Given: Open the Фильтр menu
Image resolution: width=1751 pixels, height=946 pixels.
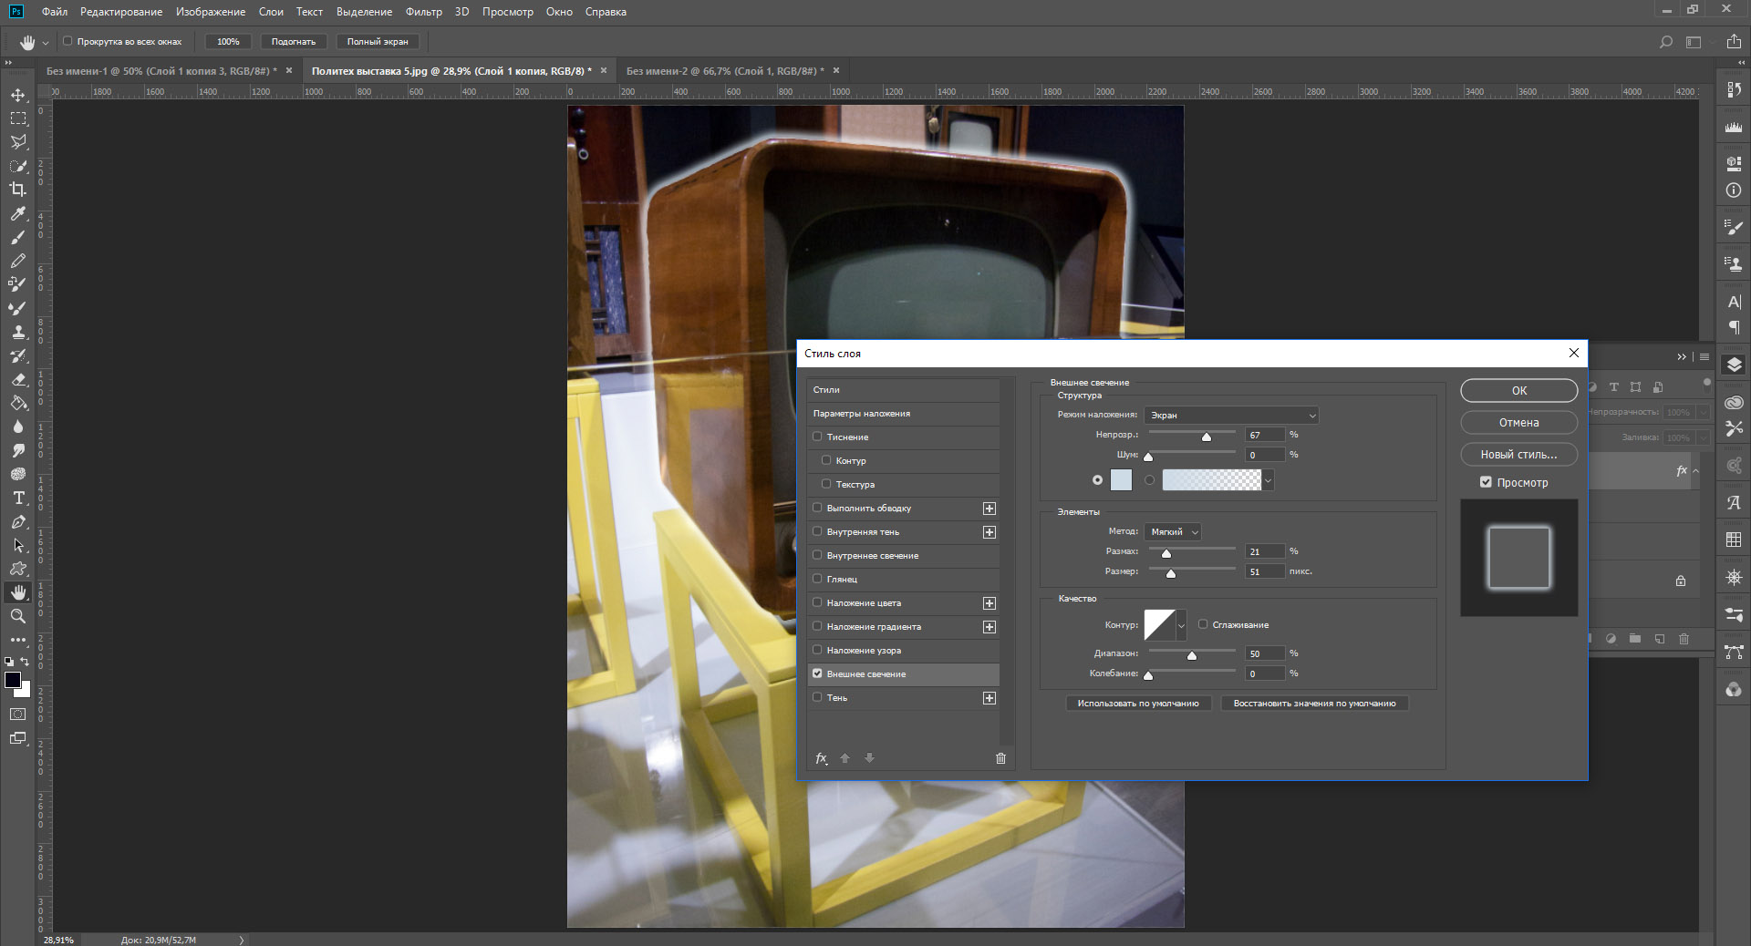Looking at the screenshot, I should pos(423,12).
